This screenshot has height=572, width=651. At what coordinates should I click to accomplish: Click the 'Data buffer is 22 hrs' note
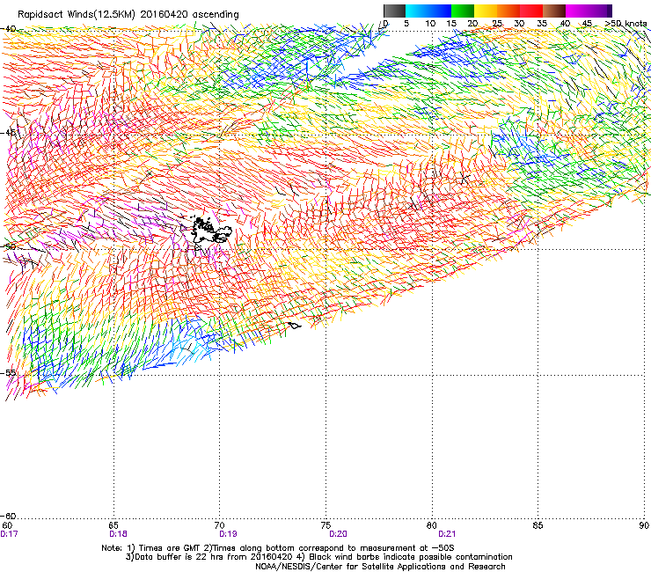318,557
